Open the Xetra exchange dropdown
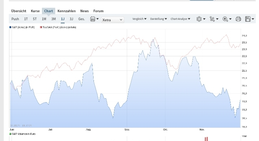Screen dimensions: 259x141 click(x=112, y=20)
